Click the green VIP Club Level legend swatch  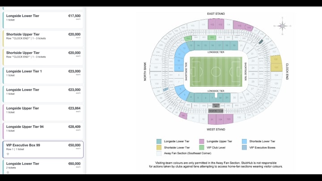point(201,147)
